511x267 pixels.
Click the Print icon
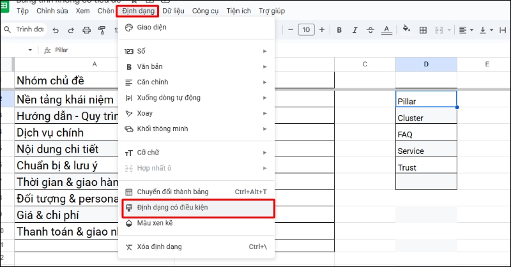pos(86,30)
